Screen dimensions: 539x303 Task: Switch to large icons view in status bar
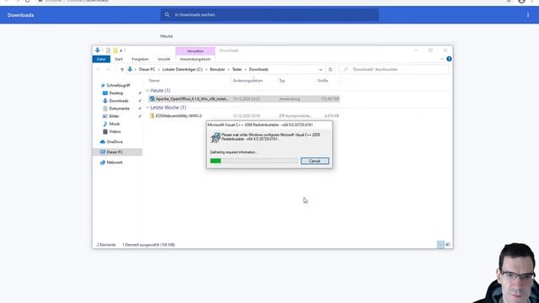[x=448, y=245]
